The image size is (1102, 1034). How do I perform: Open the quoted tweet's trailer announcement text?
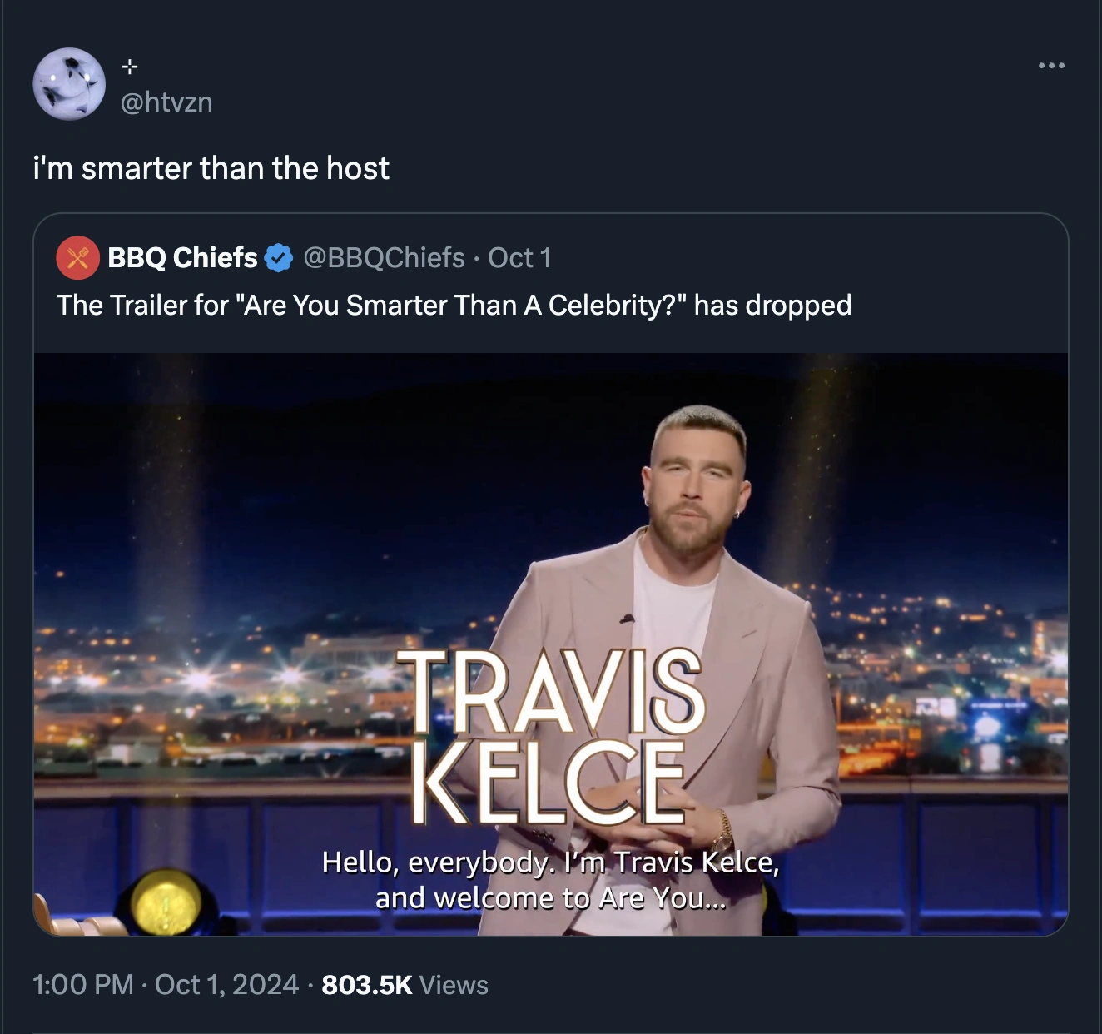coord(454,306)
